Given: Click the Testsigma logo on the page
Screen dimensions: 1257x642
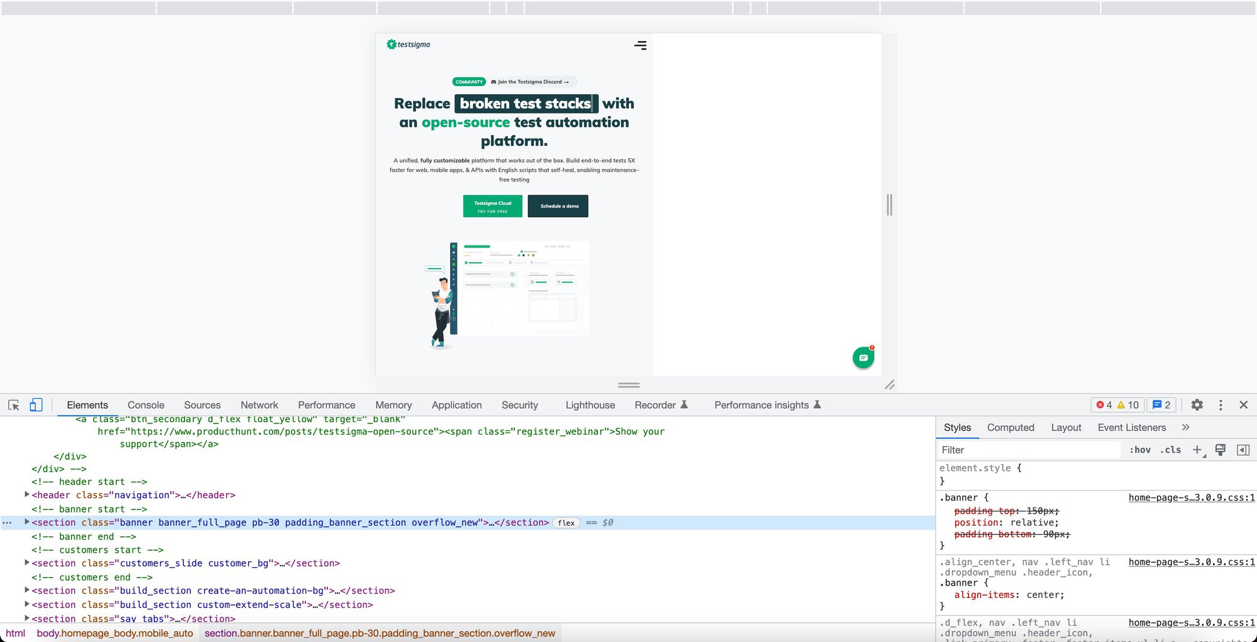Looking at the screenshot, I should pos(409,45).
